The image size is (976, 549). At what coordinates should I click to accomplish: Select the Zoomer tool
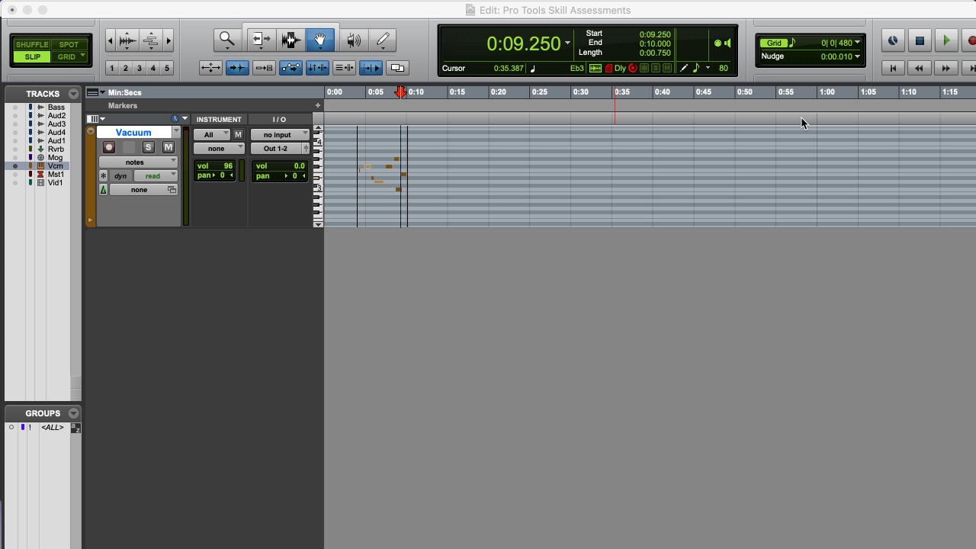(x=226, y=39)
